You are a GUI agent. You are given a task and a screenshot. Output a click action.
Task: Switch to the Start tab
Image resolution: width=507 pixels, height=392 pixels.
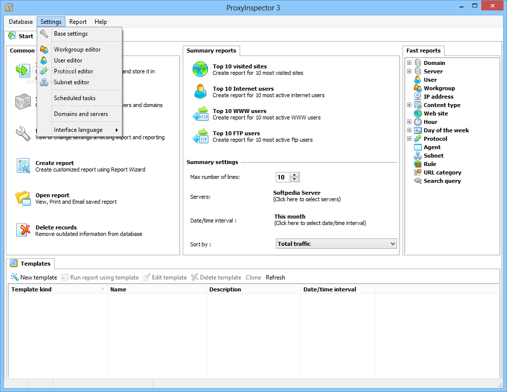21,36
